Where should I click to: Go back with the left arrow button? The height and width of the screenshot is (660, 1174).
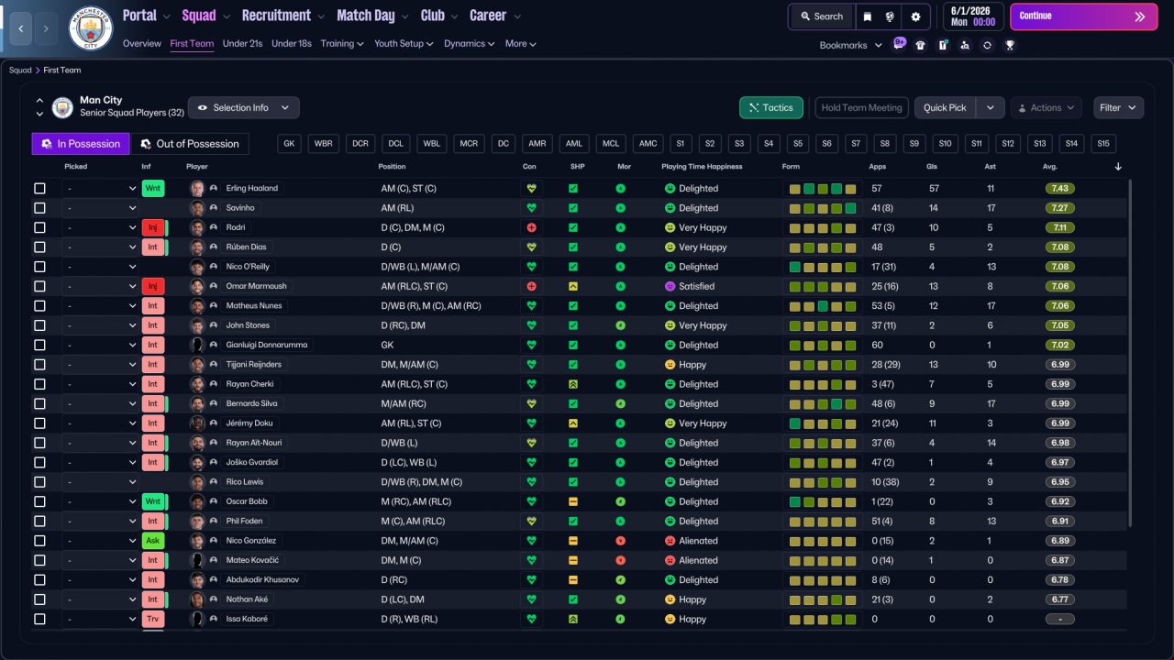point(20,28)
